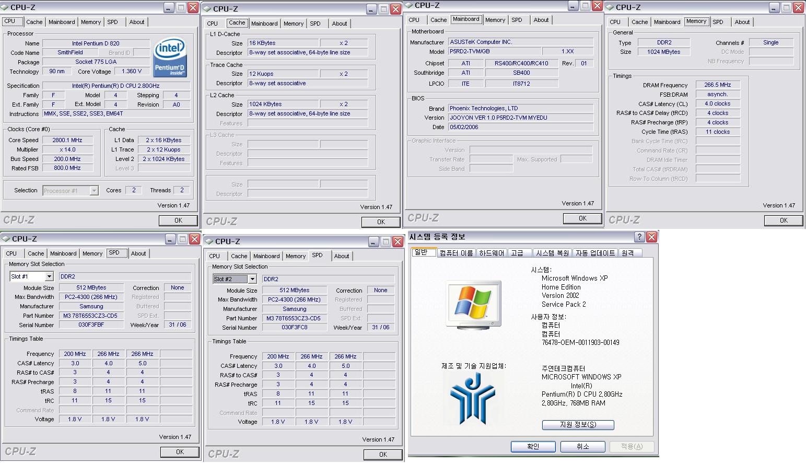Click OK in the L1 D-Cache window

381,222
